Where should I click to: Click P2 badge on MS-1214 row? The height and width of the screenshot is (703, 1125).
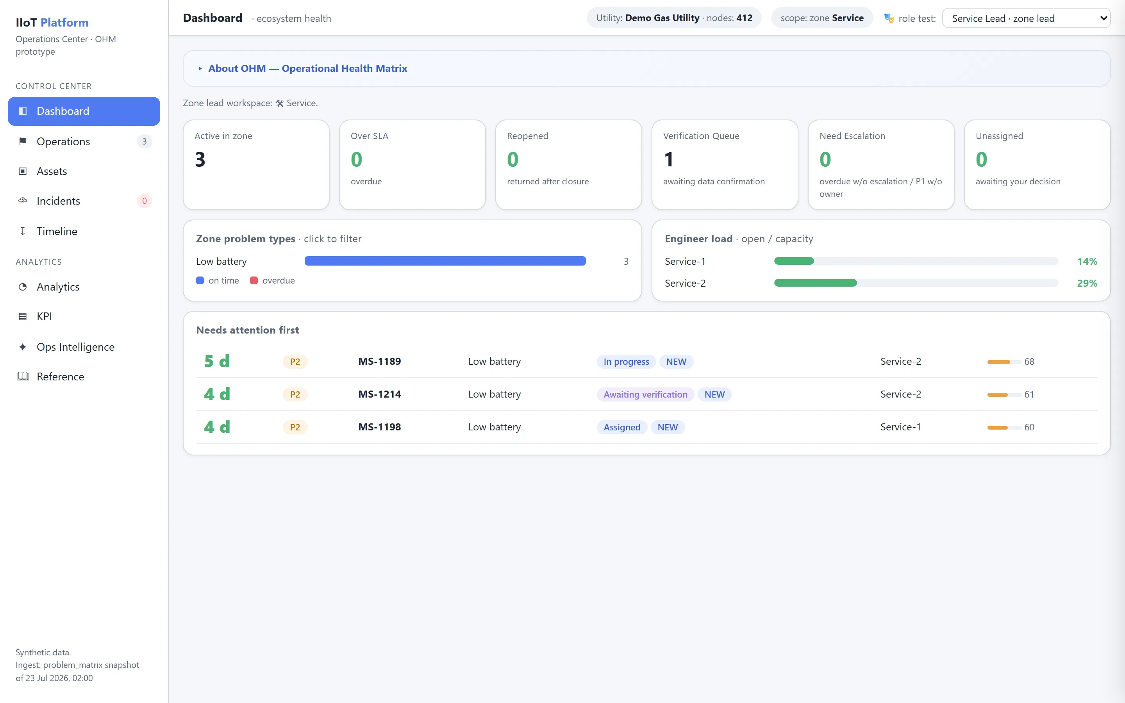pos(295,395)
